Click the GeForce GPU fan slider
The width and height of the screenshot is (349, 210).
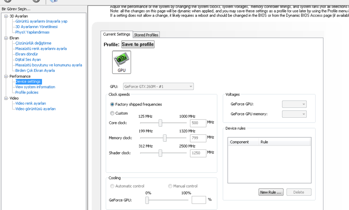point(147,200)
